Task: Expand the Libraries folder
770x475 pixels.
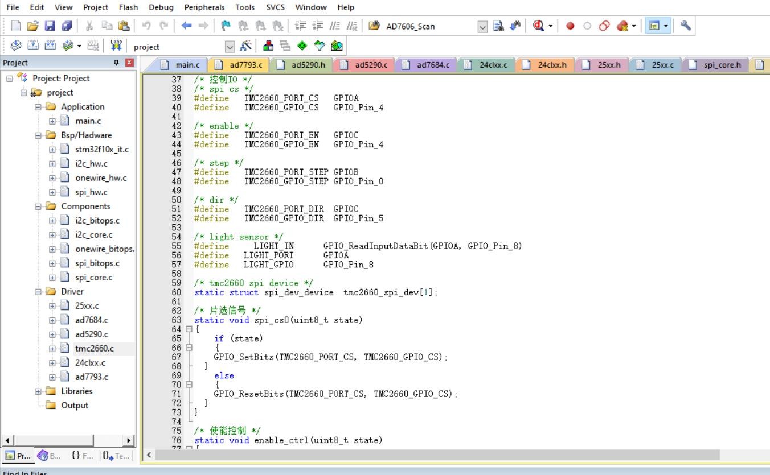Action: (38, 391)
